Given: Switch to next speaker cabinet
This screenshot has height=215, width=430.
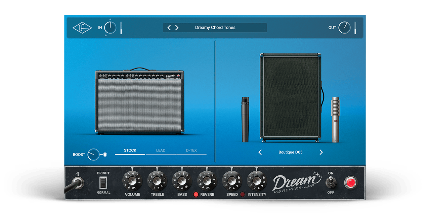Looking at the screenshot, I should 321,152.
